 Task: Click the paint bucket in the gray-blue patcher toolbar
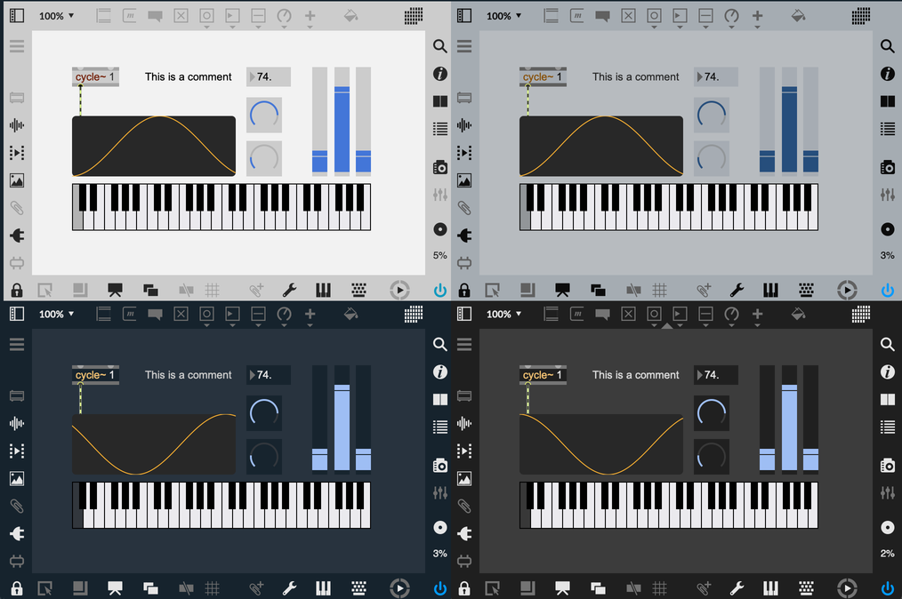point(798,16)
